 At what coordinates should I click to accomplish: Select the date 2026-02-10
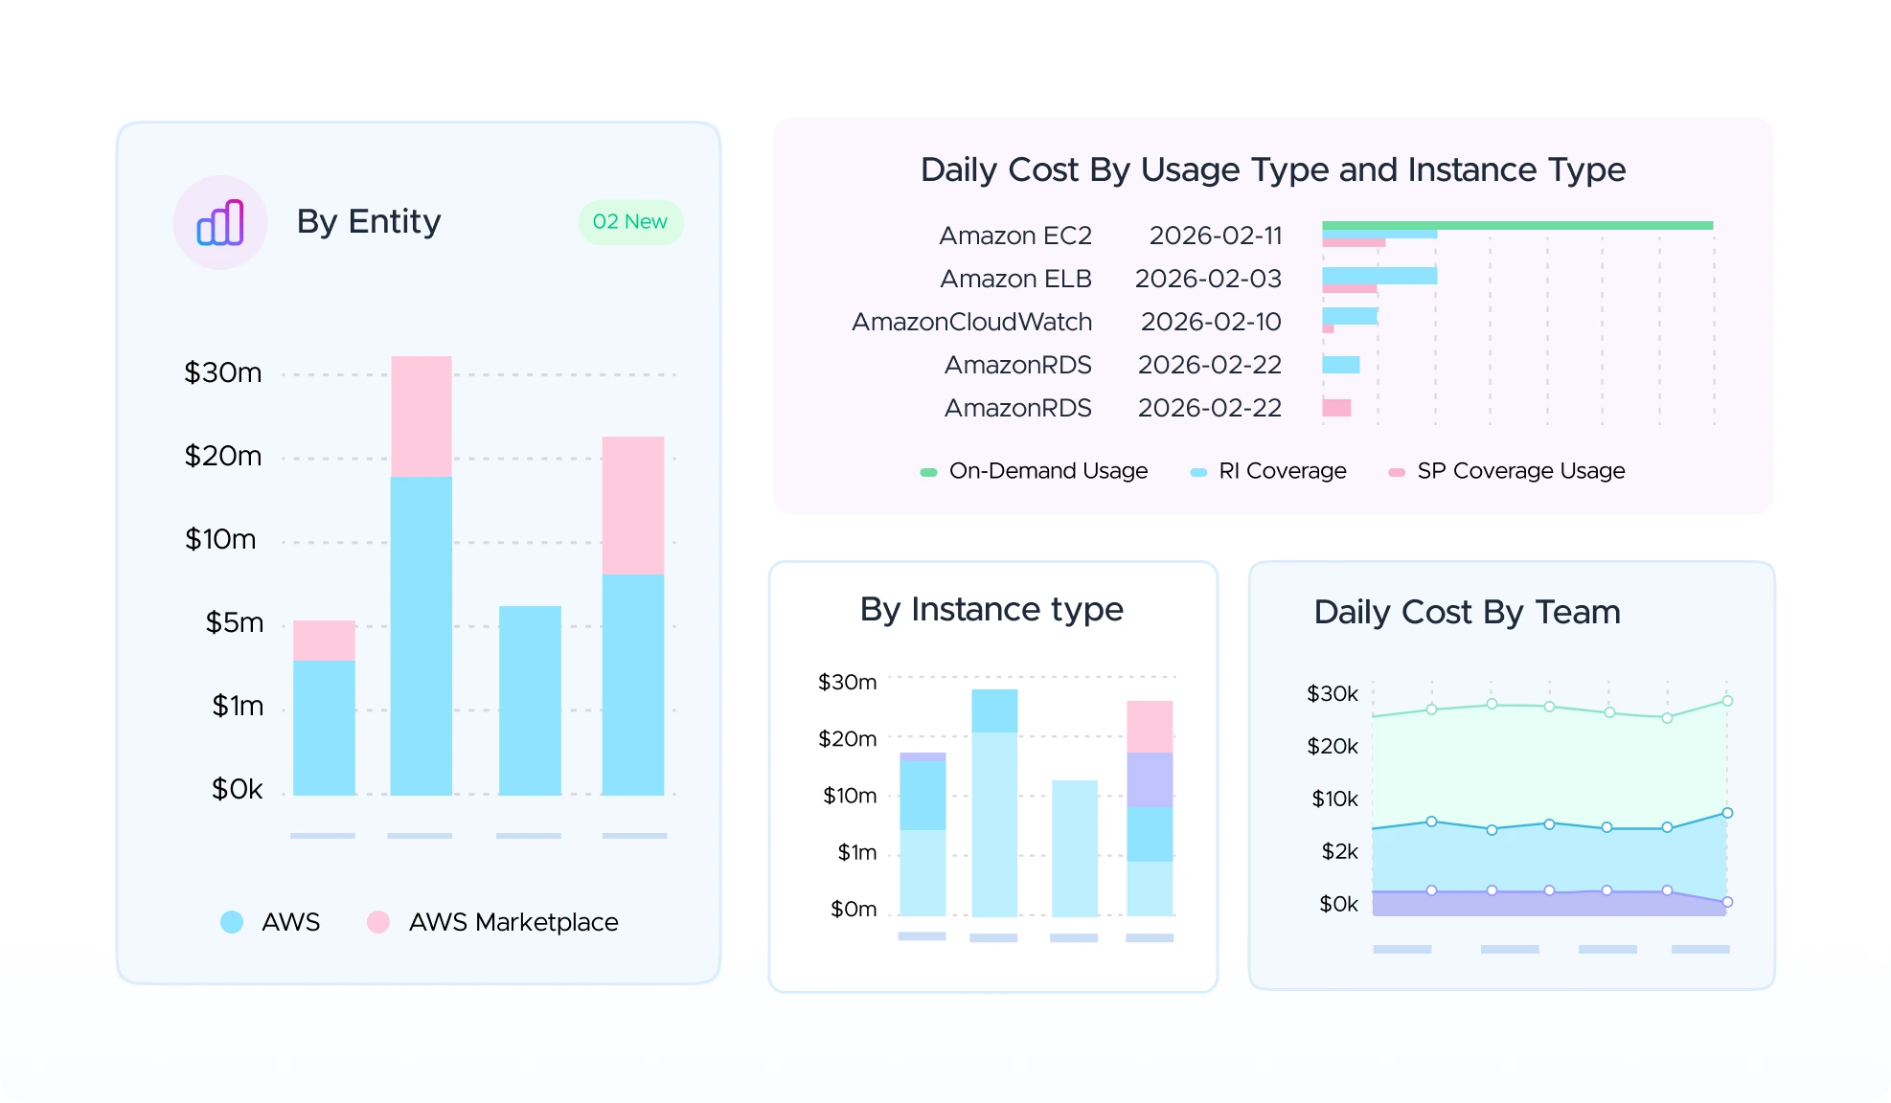click(1212, 322)
